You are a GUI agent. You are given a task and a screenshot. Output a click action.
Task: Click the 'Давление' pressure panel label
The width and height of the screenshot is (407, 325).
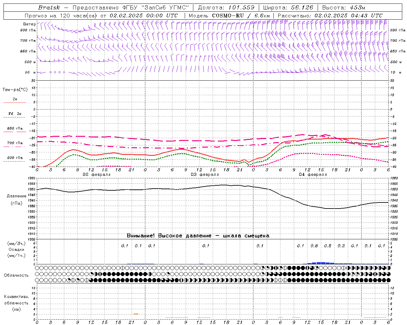[17, 196]
